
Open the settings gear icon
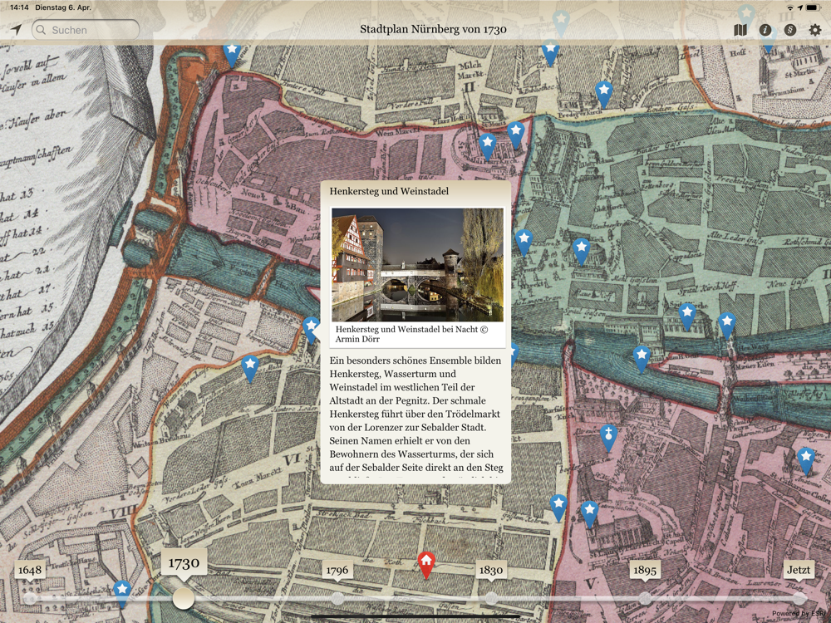coord(815,30)
